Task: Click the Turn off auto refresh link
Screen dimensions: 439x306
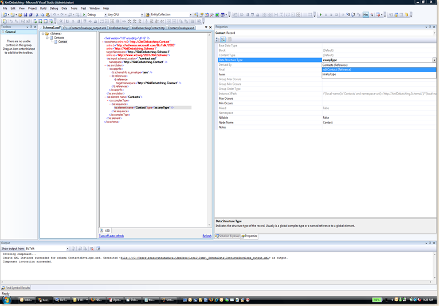Action: coord(111,236)
